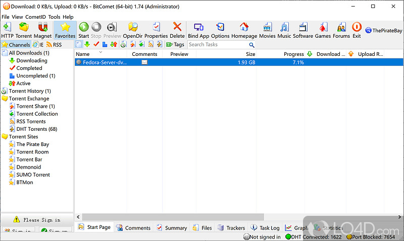Open Options from the toolbar

(x=220, y=30)
